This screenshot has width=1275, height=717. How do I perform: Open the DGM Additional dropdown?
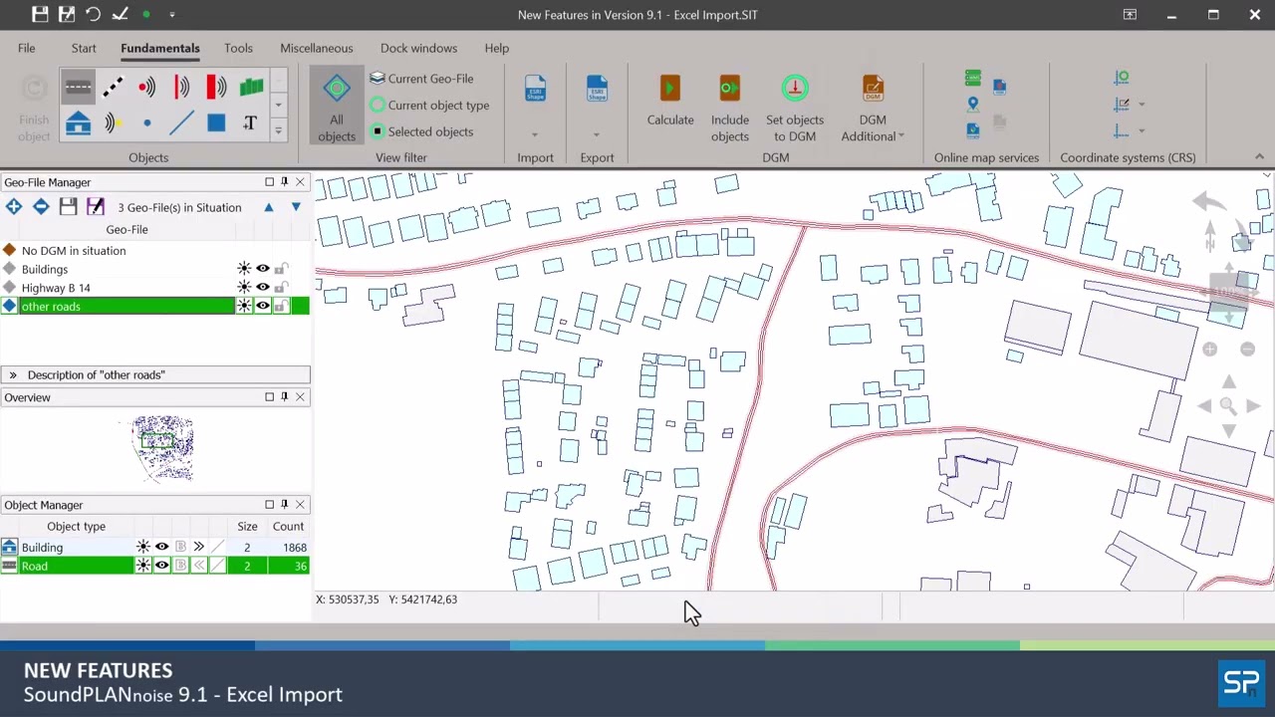(x=873, y=110)
